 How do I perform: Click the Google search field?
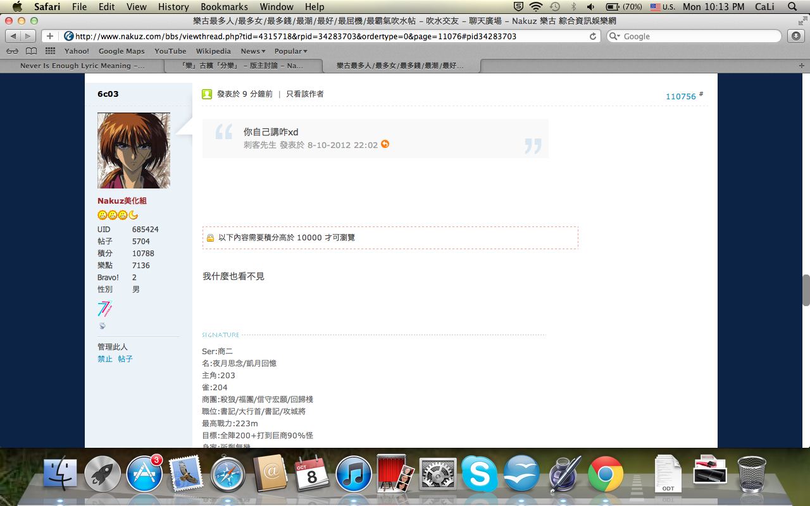pyautogui.click(x=694, y=36)
